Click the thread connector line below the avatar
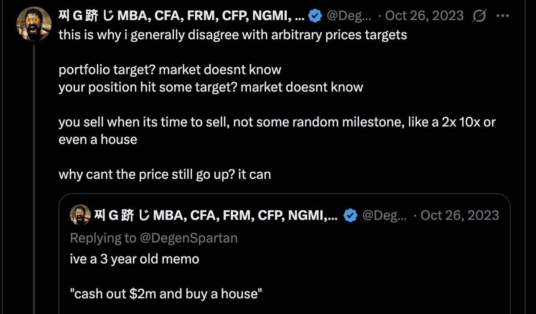The width and height of the screenshot is (536, 314). 34,178
